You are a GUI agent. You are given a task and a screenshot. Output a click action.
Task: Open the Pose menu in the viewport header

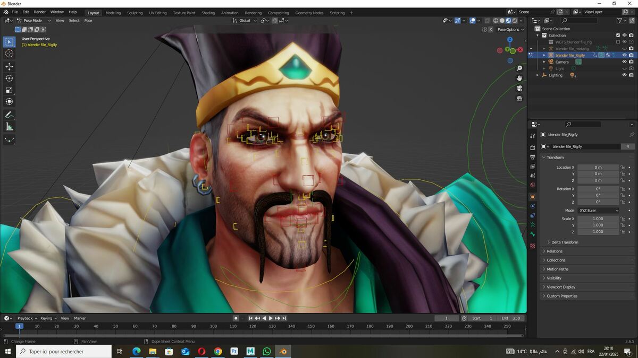tap(88, 21)
